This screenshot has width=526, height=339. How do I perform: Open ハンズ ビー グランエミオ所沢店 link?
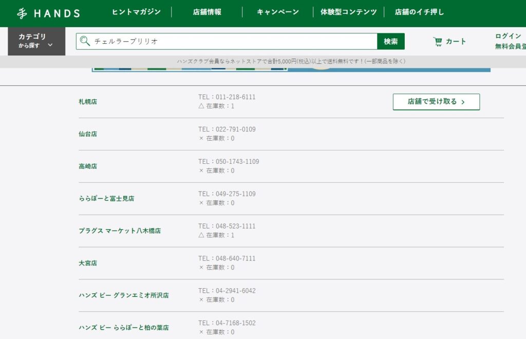[124, 295]
